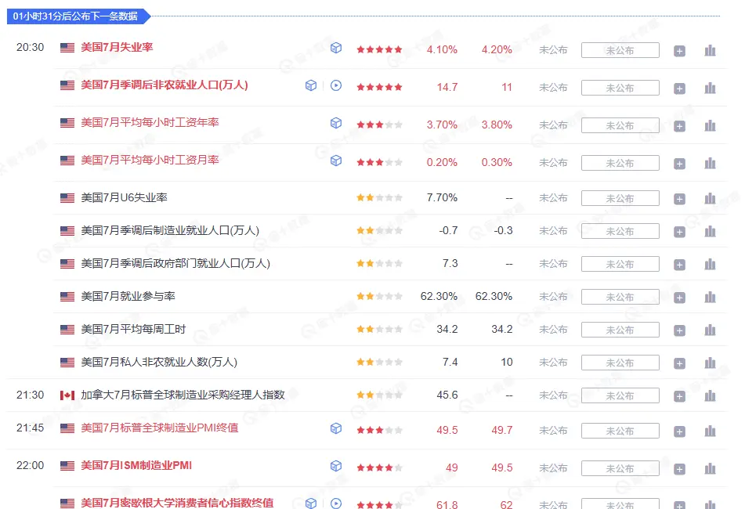Click forecast value 4.20% for 美国7月失业率

pos(497,49)
